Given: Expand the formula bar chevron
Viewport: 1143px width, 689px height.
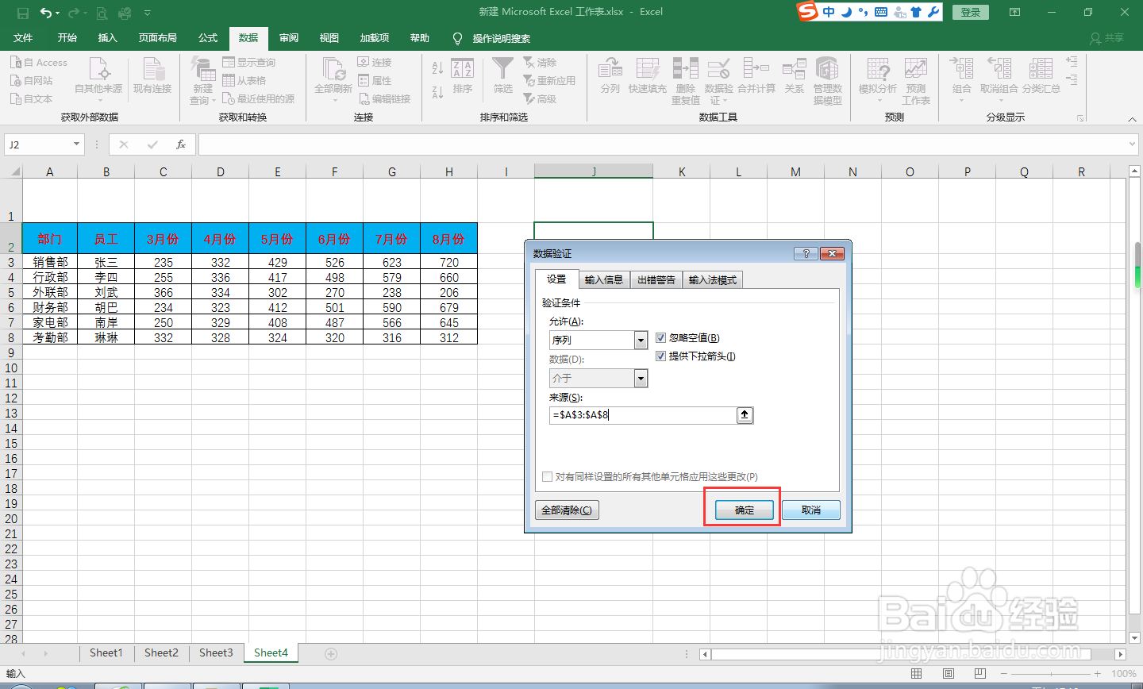Looking at the screenshot, I should 1133,144.
